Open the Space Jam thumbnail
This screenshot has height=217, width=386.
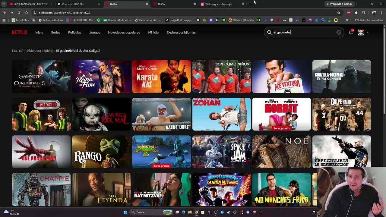(x=221, y=152)
